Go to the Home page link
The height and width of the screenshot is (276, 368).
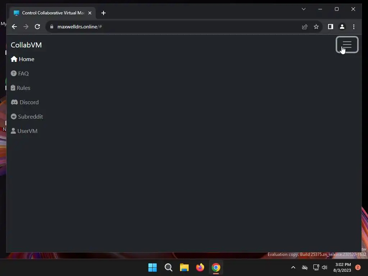[x=23, y=59]
